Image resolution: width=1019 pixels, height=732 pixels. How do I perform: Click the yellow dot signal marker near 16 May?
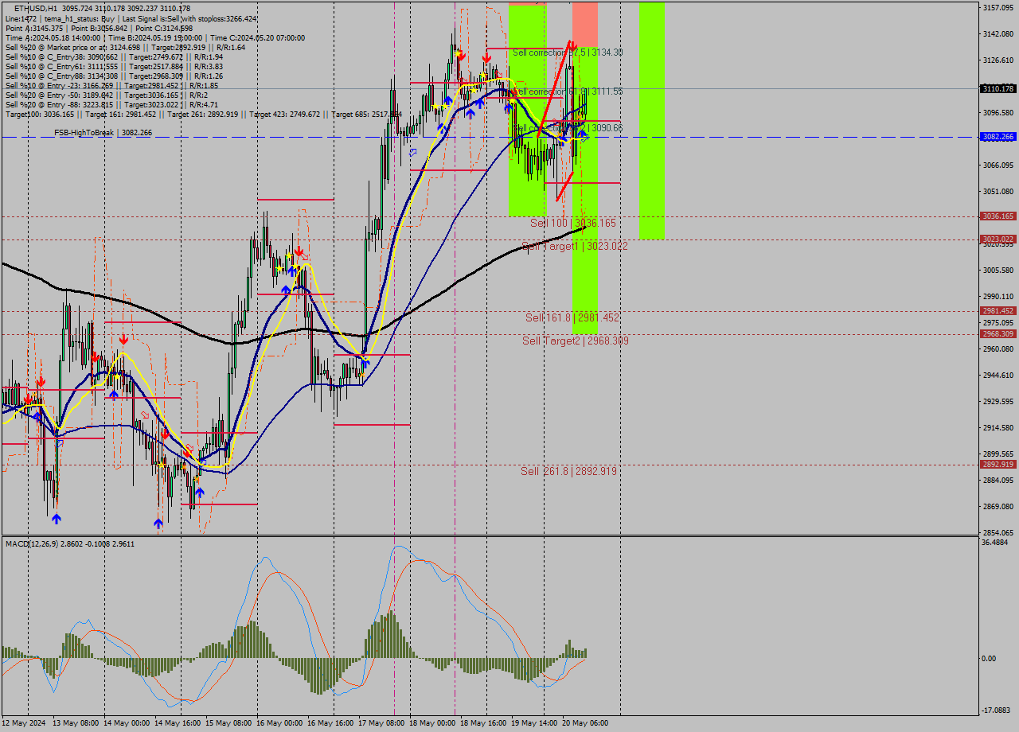[289, 255]
